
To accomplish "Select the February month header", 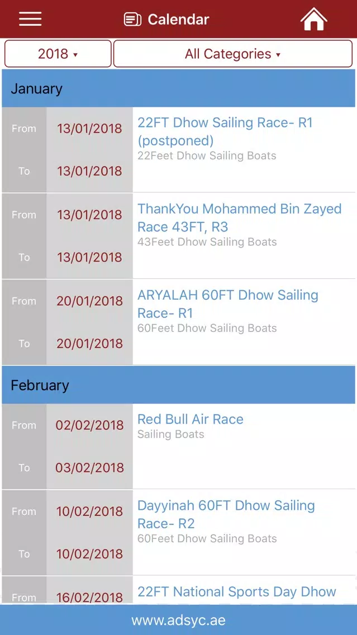I will pyautogui.click(x=179, y=385).
